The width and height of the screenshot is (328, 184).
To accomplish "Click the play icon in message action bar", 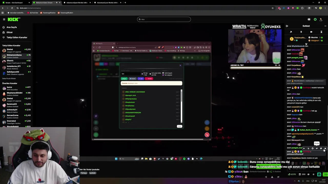I will [x=304, y=148].
